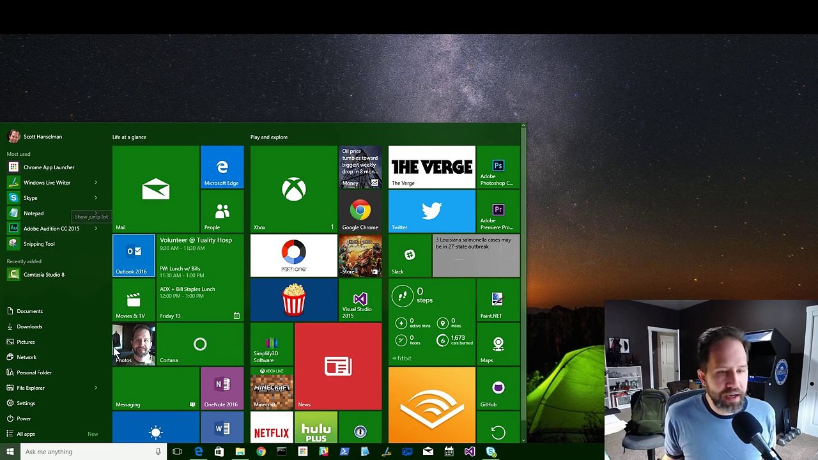Open the Minecraft tile
This screenshot has height=460, width=818.
coord(272,388)
